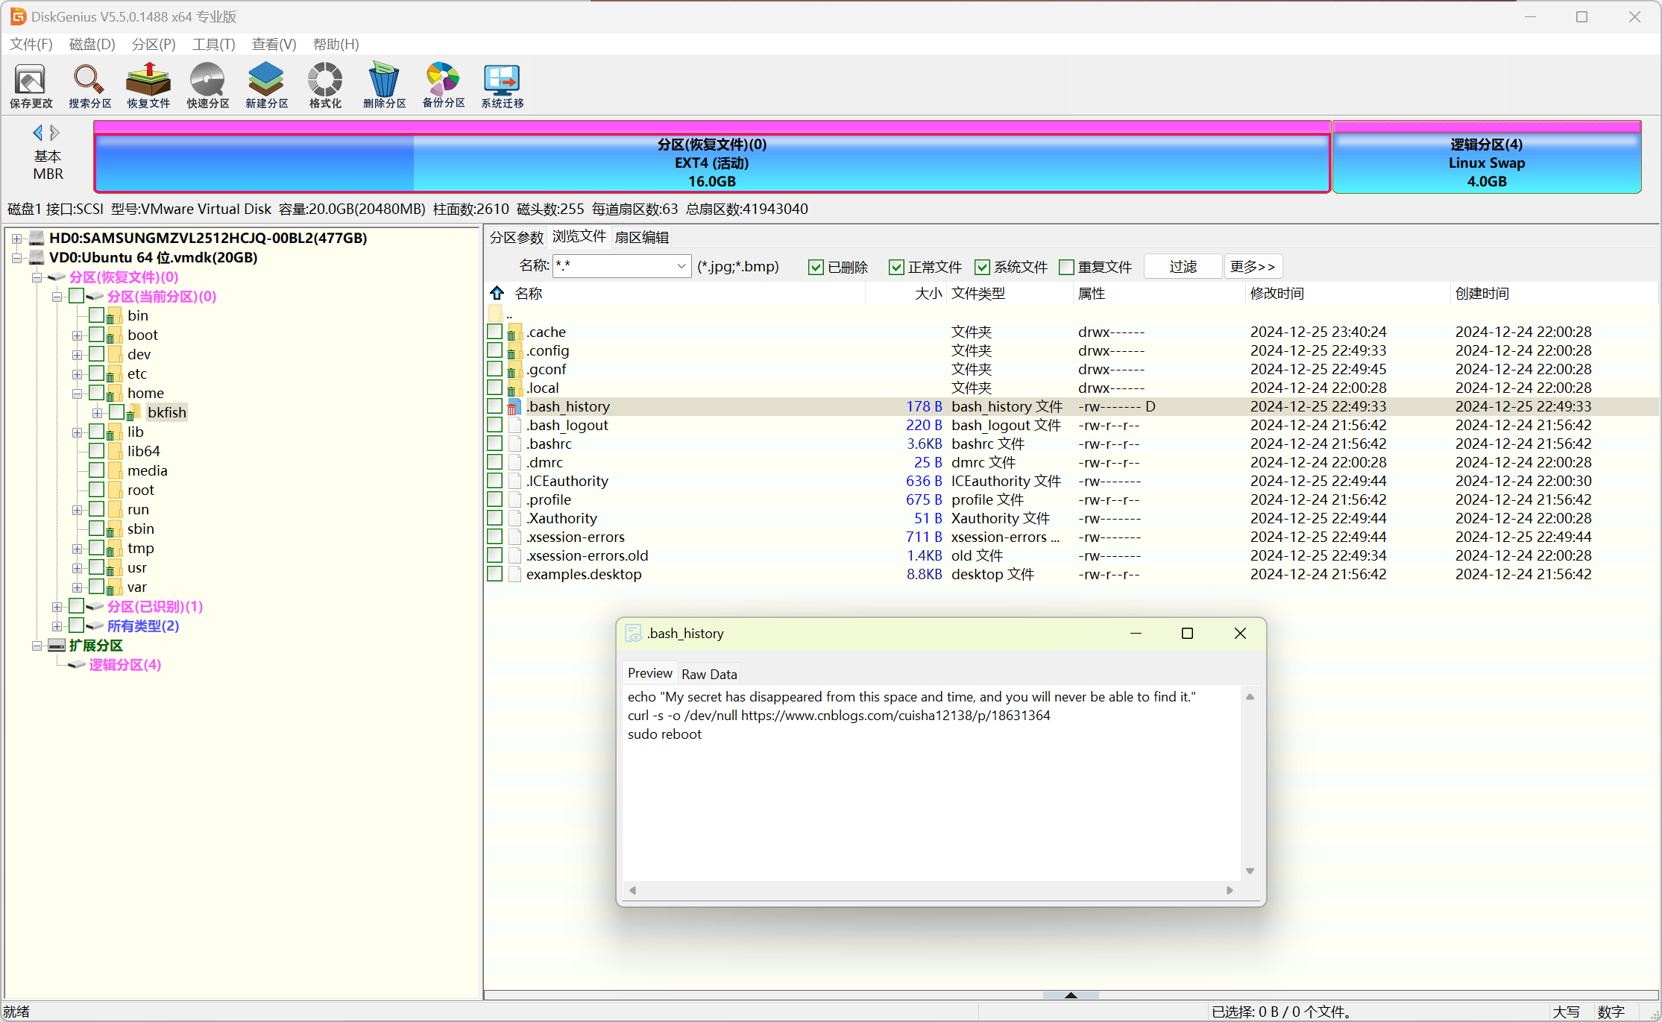Collapse the VD0 Ubuntu vmdk node
The image size is (1662, 1022).
[x=16, y=258]
